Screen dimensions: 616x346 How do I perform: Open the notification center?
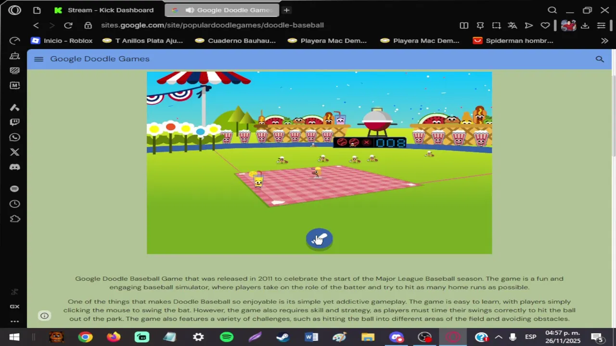click(x=597, y=337)
